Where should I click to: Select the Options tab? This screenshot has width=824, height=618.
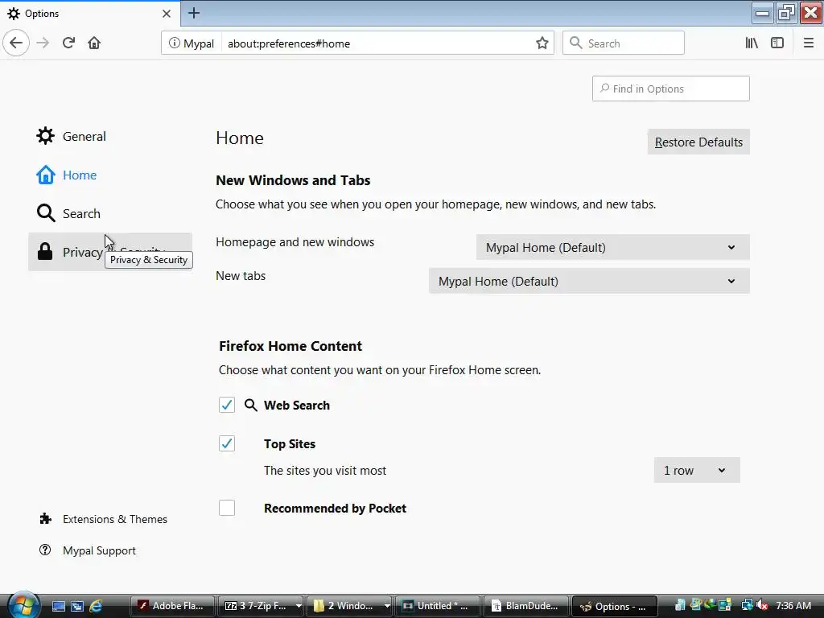(x=89, y=14)
